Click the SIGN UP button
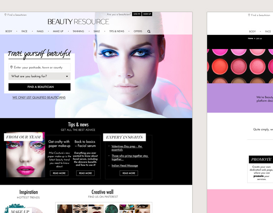 147,14
